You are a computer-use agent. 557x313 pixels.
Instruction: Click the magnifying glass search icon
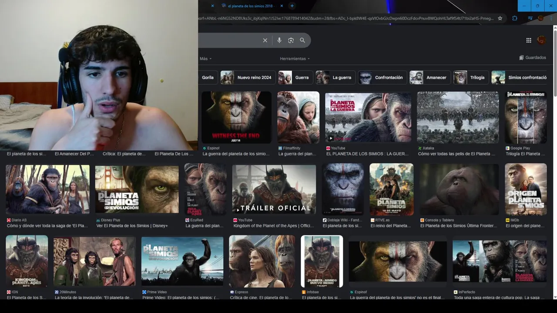pos(302,40)
